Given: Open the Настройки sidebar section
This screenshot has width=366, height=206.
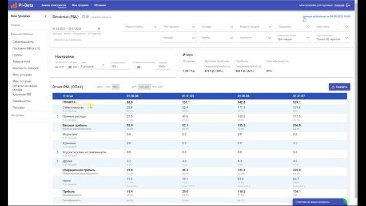Looking at the screenshot, I should [18, 115].
